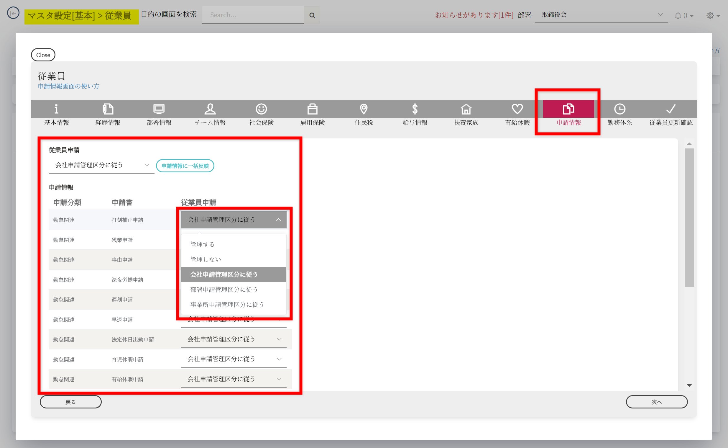Screen dimensions: 728x448
Task: Click the vertical scrollbar thumb
Action: pyautogui.click(x=689, y=218)
